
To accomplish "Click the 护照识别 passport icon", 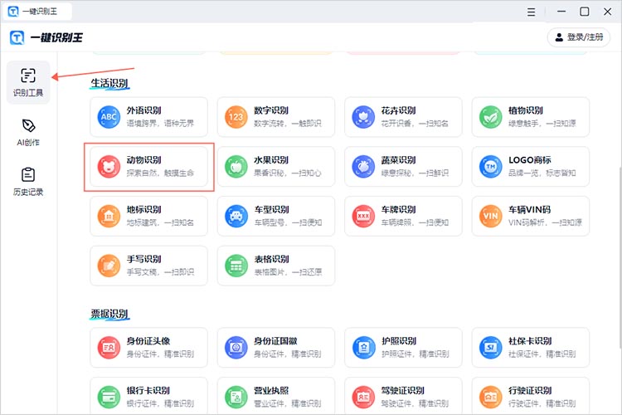I will [x=363, y=348].
